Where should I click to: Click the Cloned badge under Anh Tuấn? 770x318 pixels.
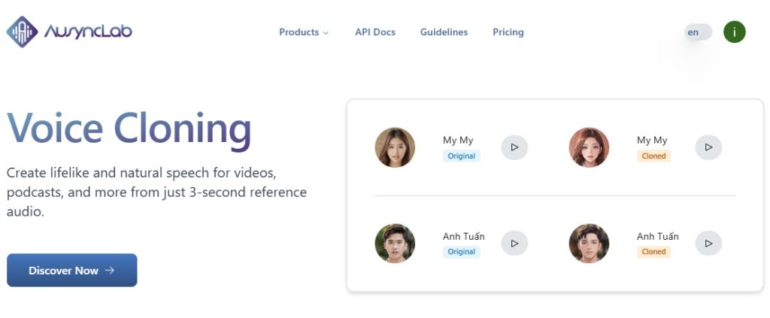click(653, 252)
